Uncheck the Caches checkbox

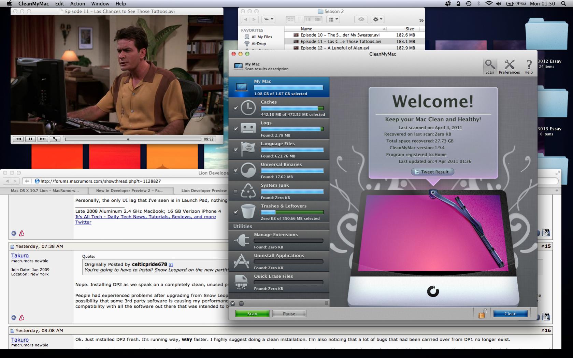click(235, 108)
